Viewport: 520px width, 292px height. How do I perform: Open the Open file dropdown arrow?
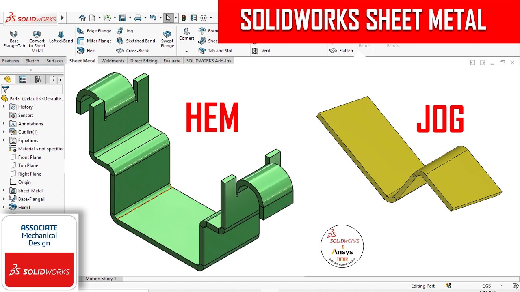point(115,18)
